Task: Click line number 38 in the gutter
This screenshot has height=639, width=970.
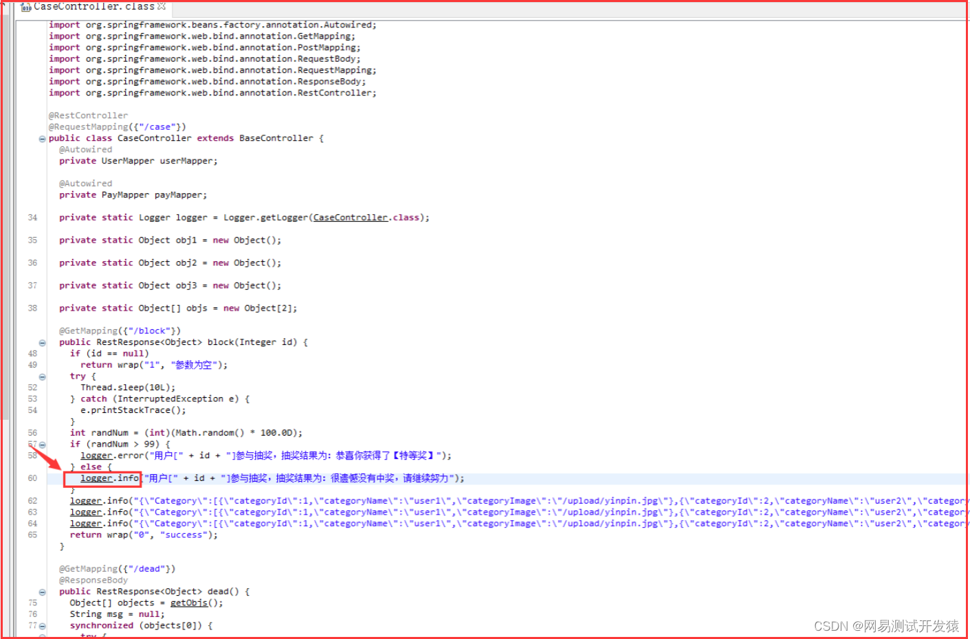Action: pos(32,309)
